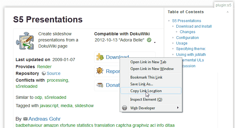The width and height of the screenshot is (235, 128).
Task: Open the Web Developer submenu arrow
Action: tap(178, 108)
